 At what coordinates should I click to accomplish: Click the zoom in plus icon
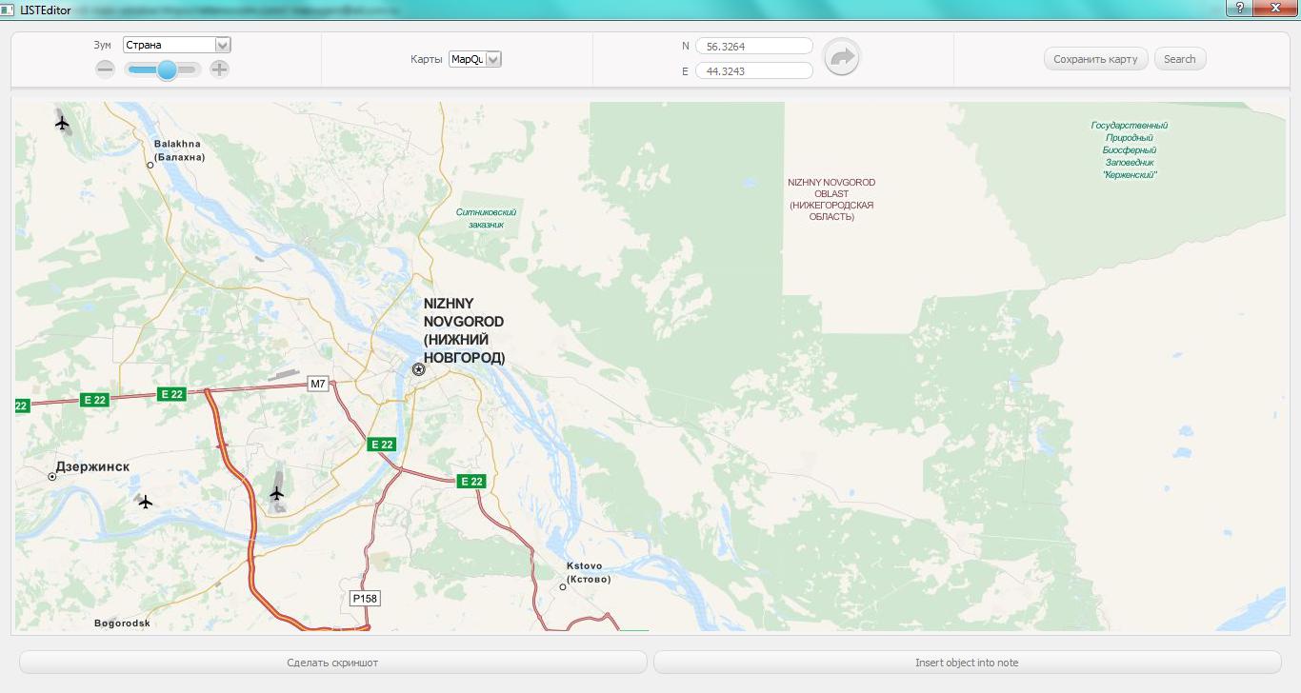pos(219,69)
